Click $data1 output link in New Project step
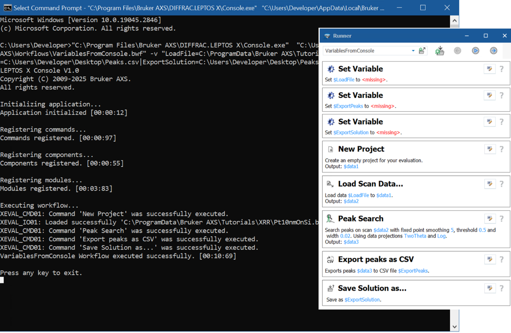The image size is (511, 333). pos(351,166)
